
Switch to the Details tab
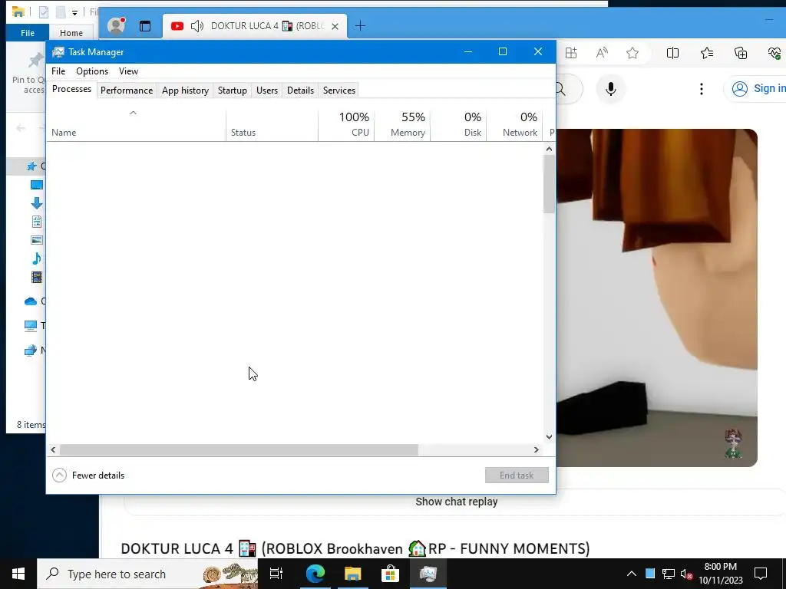[300, 90]
